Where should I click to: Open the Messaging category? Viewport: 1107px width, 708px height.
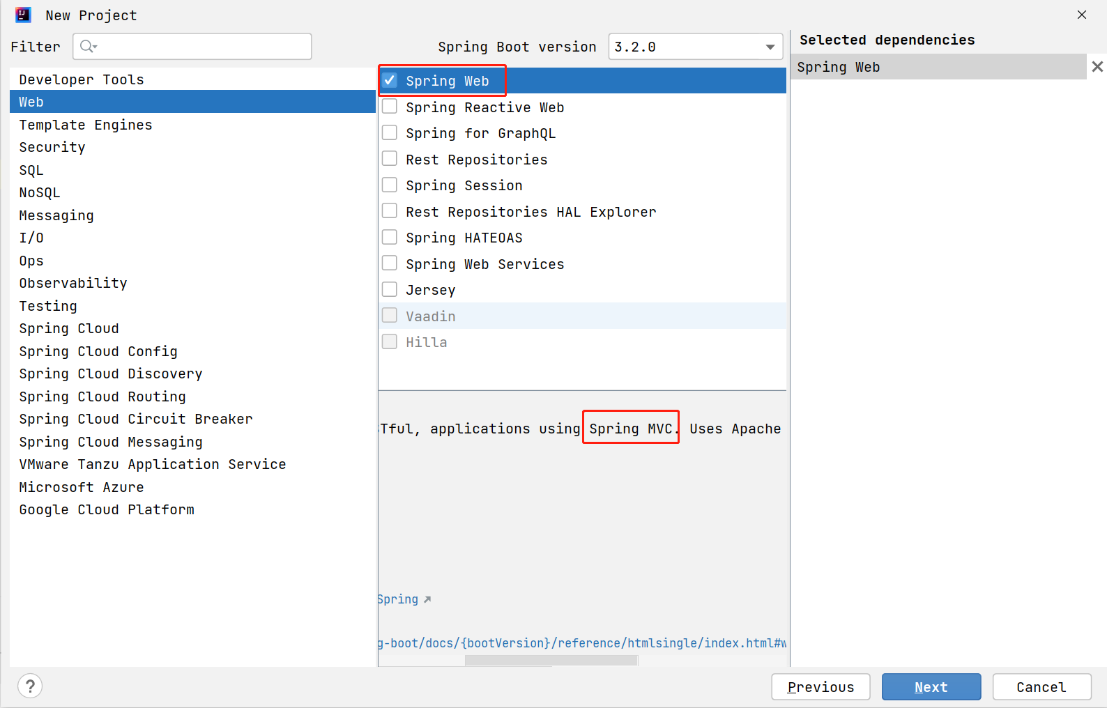pyautogui.click(x=192, y=215)
